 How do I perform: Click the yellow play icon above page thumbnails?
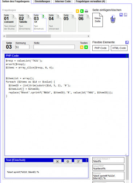click(77, 11)
